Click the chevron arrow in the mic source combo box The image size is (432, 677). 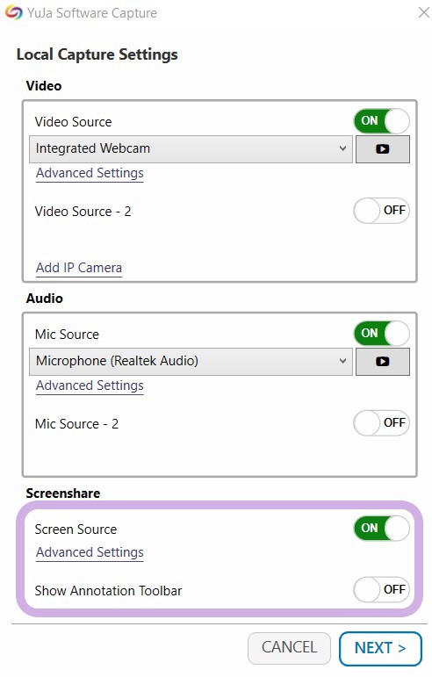[x=342, y=361]
